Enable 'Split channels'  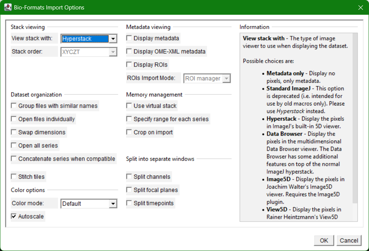pos(129,177)
